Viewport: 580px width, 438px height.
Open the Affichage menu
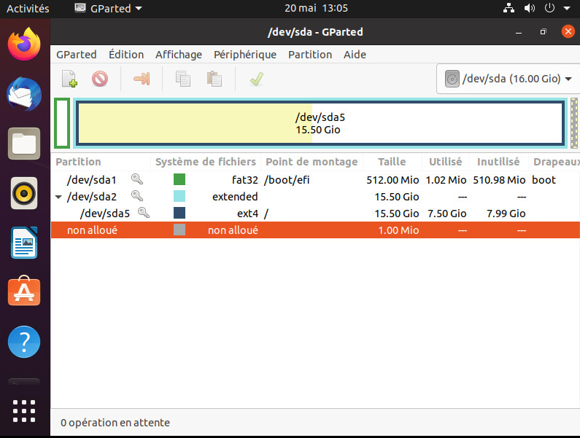pos(179,55)
